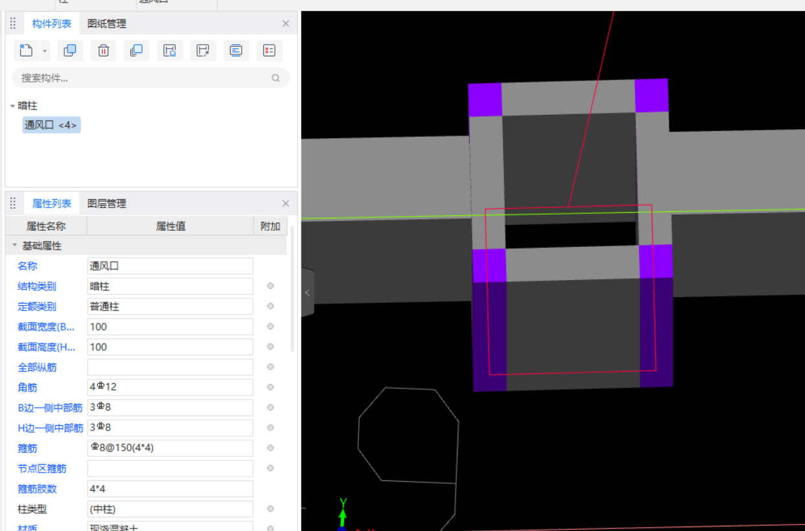This screenshot has width=805, height=531.
Task: Toggle the 附加 marker for 全部纵筋
Action: 270,367
